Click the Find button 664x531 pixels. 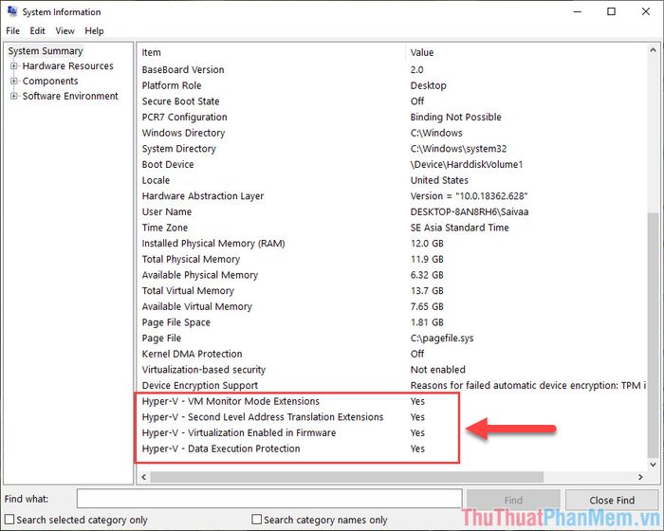click(513, 500)
